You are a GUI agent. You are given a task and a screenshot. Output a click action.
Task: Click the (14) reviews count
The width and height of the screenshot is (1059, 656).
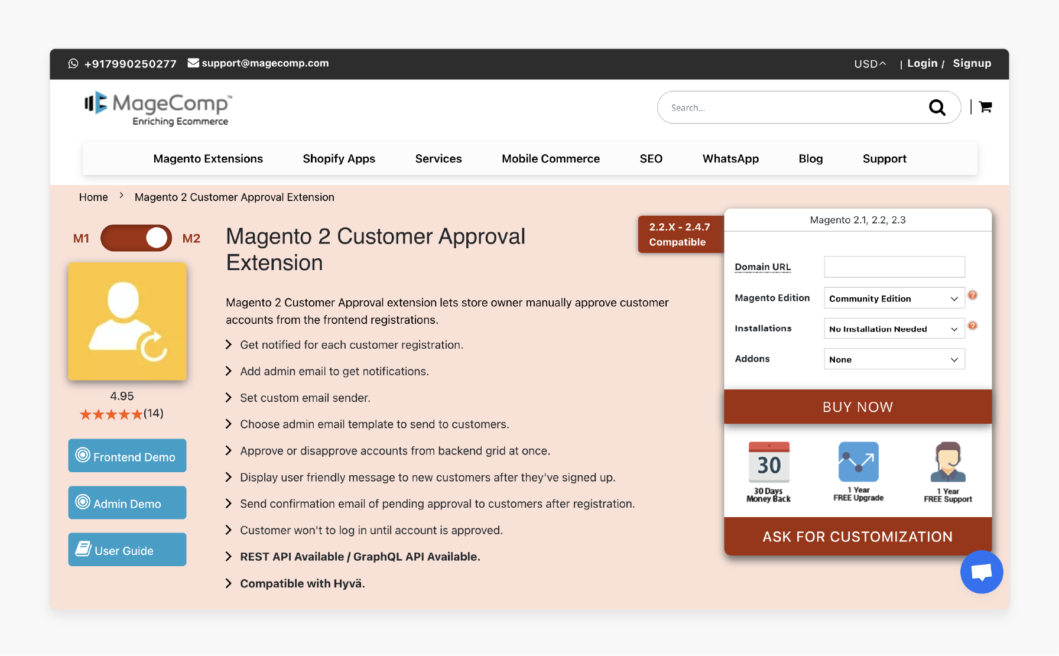(x=154, y=413)
